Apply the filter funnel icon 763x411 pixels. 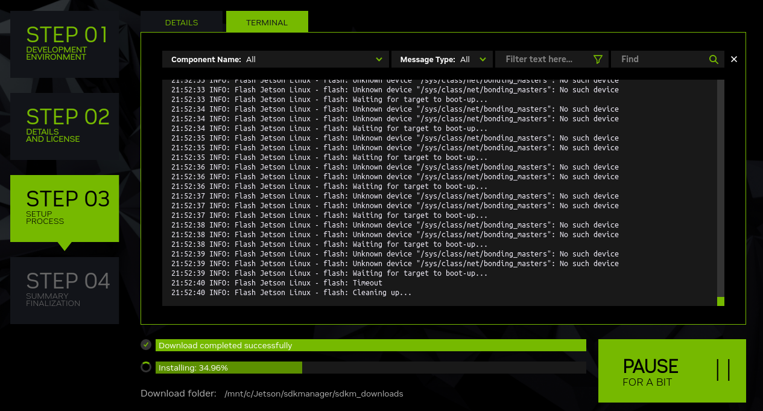(598, 59)
